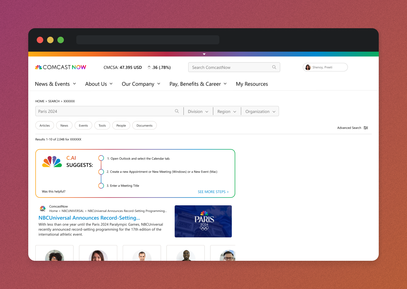Viewport: 407px width, 289px height.
Task: Click magnifier icon in Search ComcastNow box
Action: [x=274, y=67]
